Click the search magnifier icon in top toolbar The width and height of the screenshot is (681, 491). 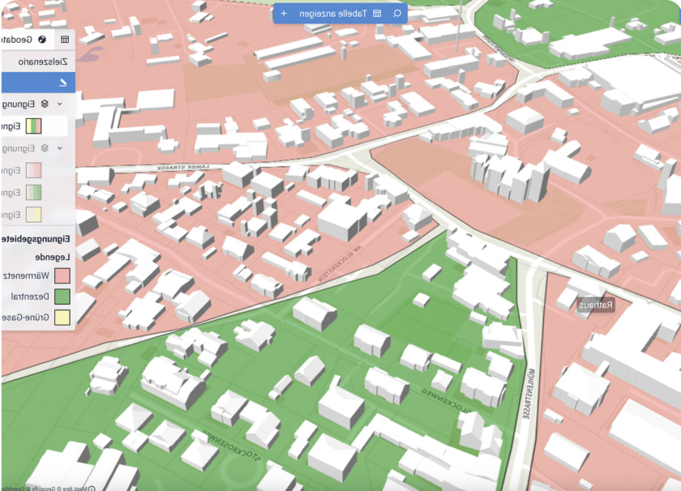396,14
